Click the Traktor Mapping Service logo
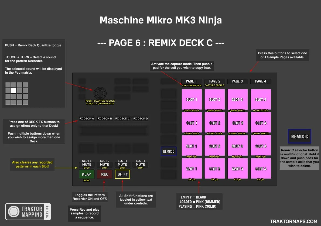The image size is (321, 226). point(28,212)
